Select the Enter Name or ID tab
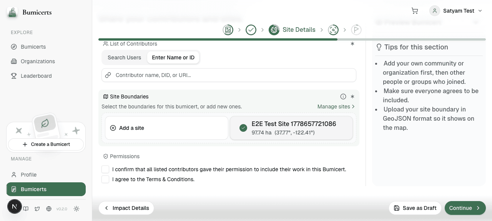Viewport: 492px width, 221px height. tap(173, 57)
